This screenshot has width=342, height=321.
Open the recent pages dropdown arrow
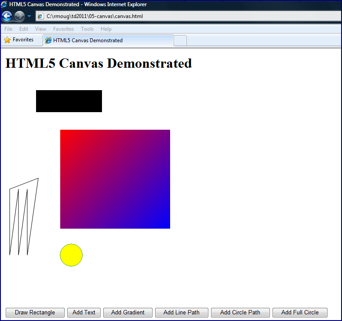(29, 16)
